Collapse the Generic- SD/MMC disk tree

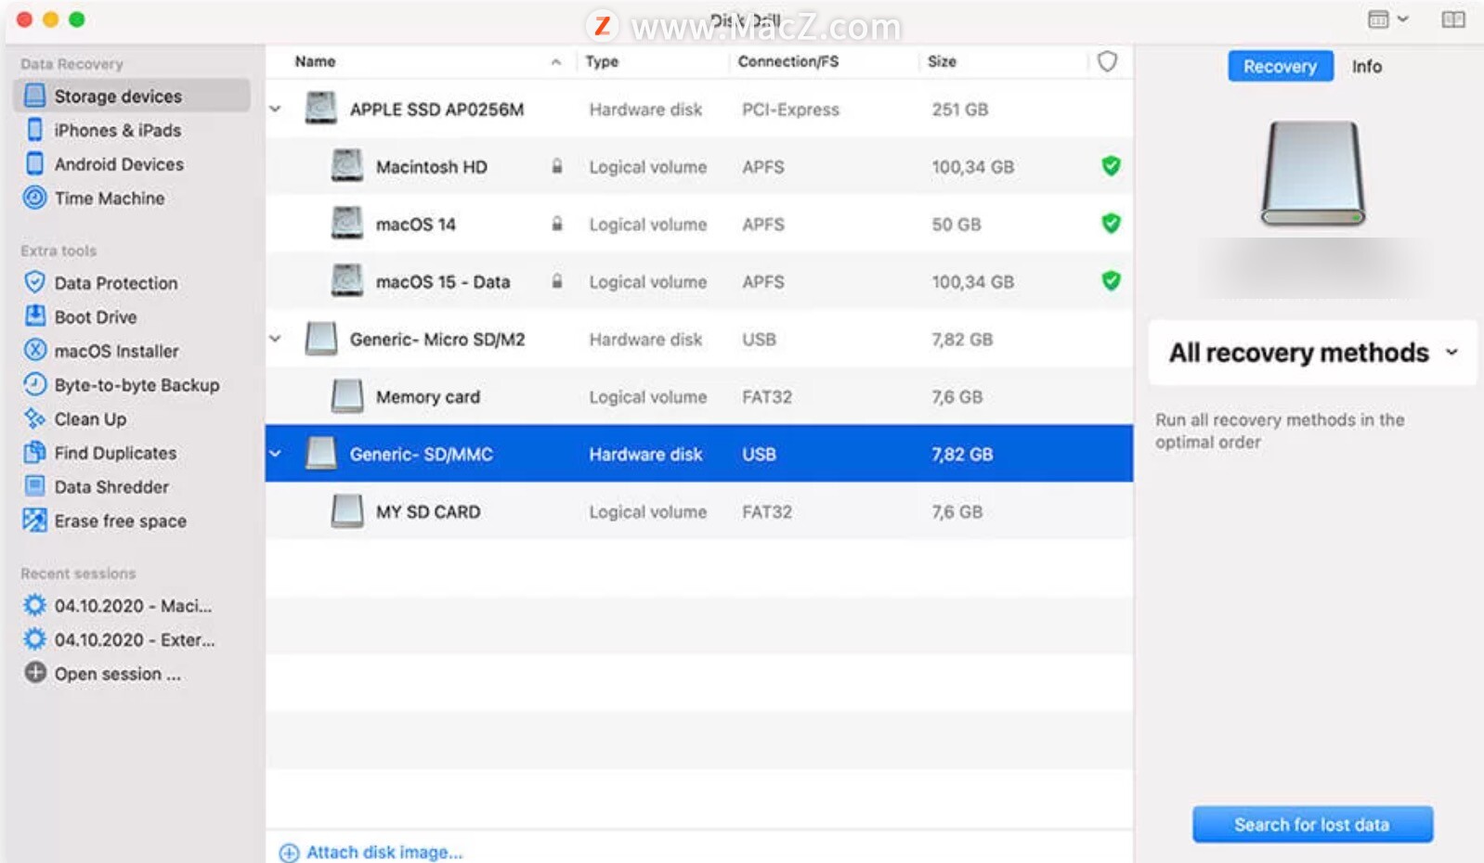coord(275,454)
